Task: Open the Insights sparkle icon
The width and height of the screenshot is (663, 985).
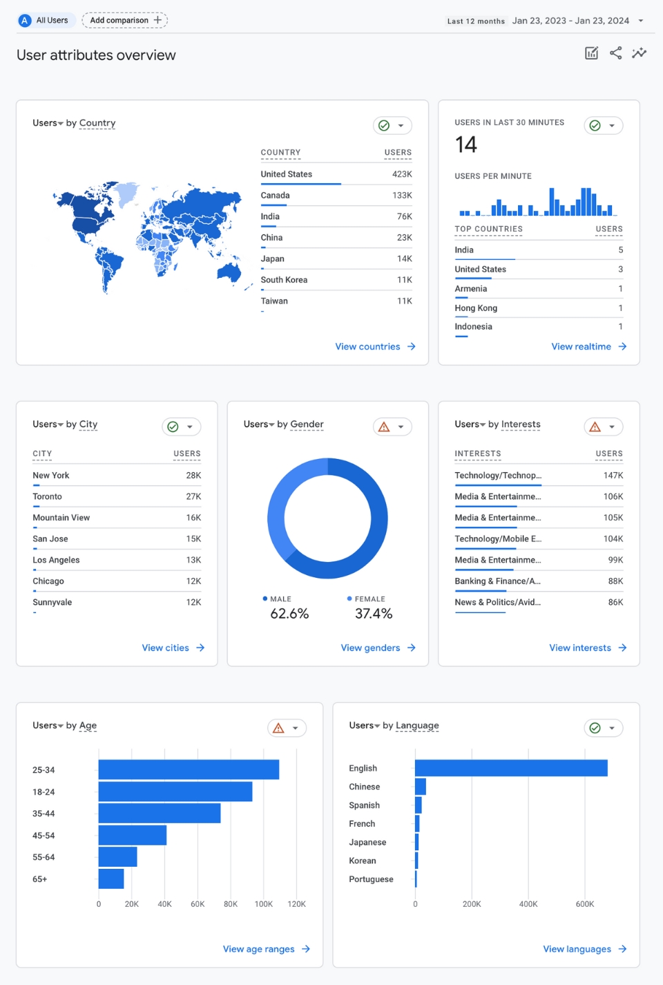Action: pos(639,53)
